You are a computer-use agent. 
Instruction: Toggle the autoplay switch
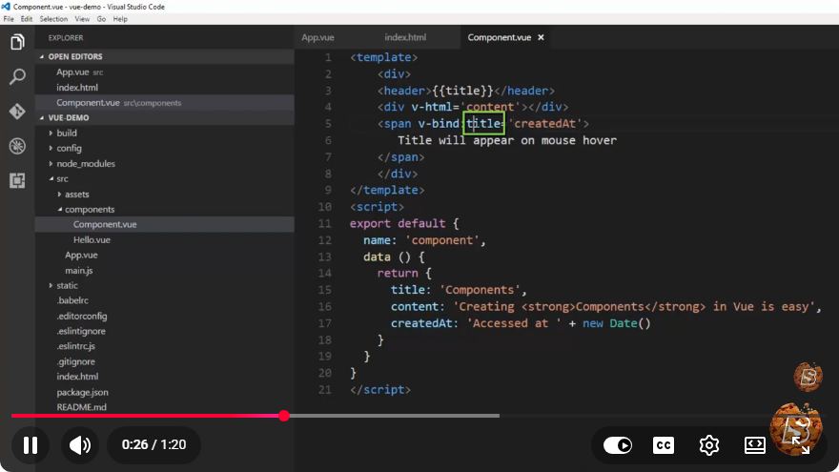coord(618,444)
